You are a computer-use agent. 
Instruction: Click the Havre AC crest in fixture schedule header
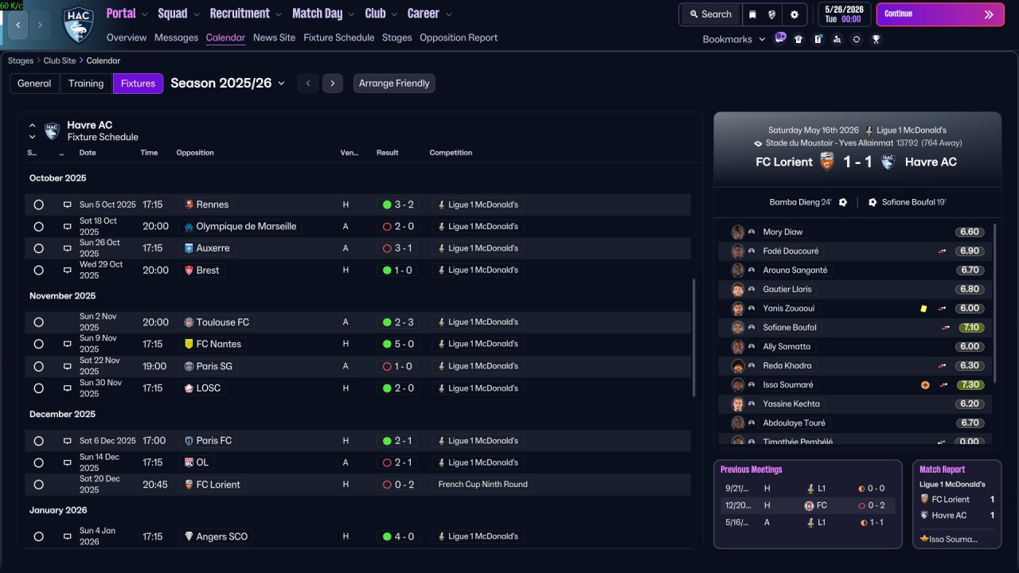point(52,131)
